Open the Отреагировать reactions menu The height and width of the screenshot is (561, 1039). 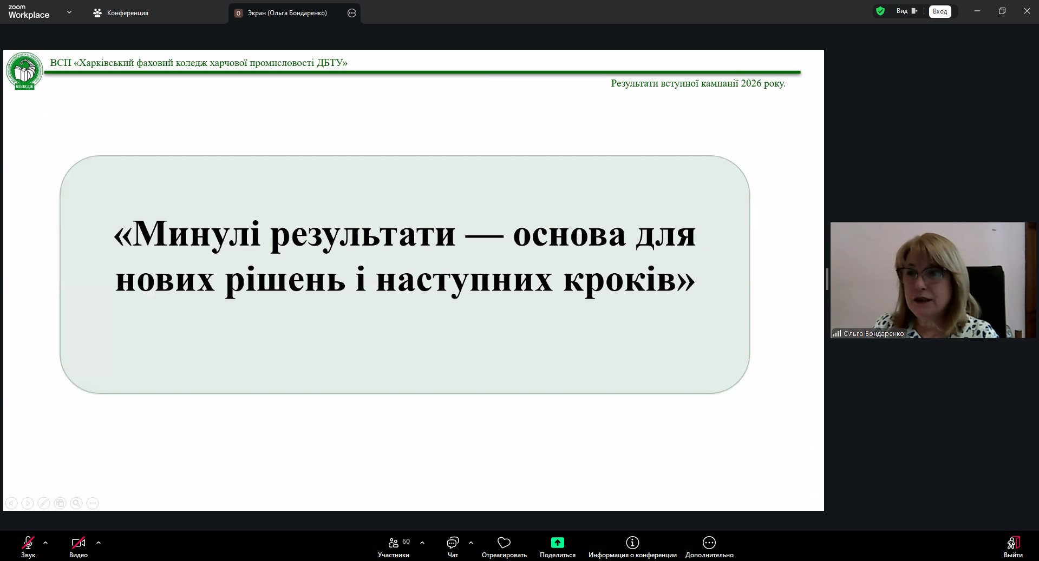tap(504, 546)
